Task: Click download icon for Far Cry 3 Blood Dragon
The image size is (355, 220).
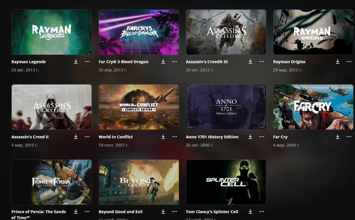Action: [x=163, y=62]
